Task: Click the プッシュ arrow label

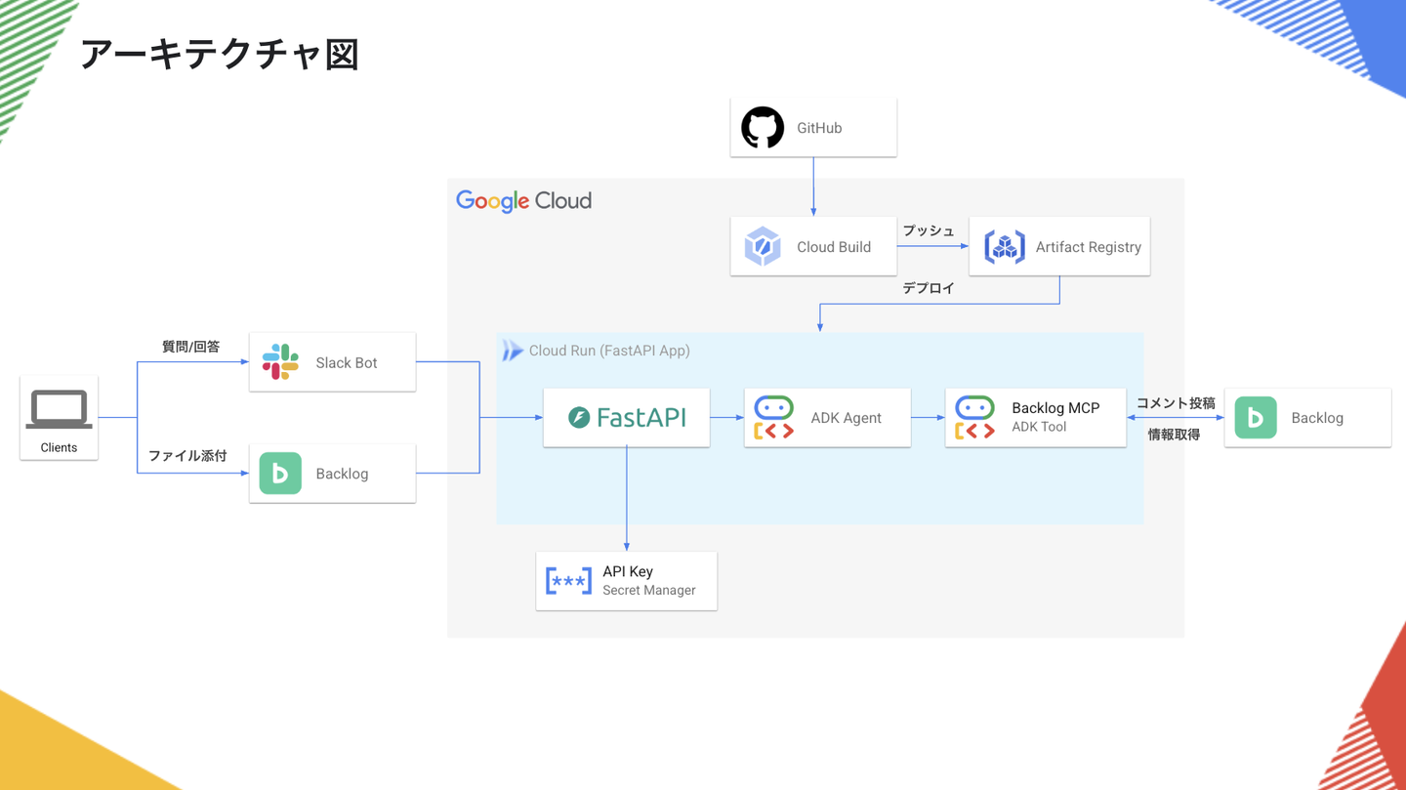Action: click(929, 230)
